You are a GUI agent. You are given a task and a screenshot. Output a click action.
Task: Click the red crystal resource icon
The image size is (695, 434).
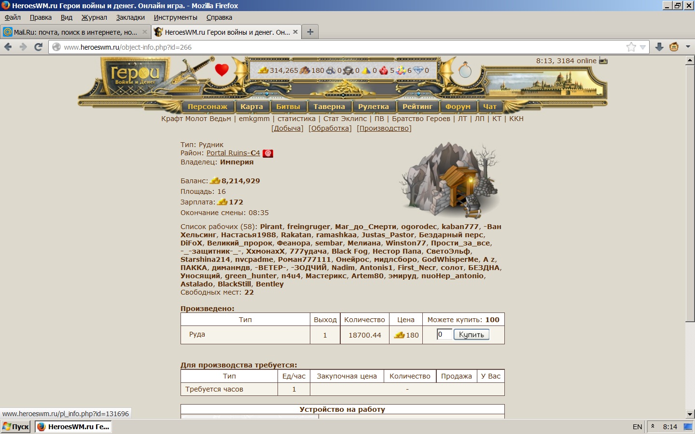click(x=384, y=70)
